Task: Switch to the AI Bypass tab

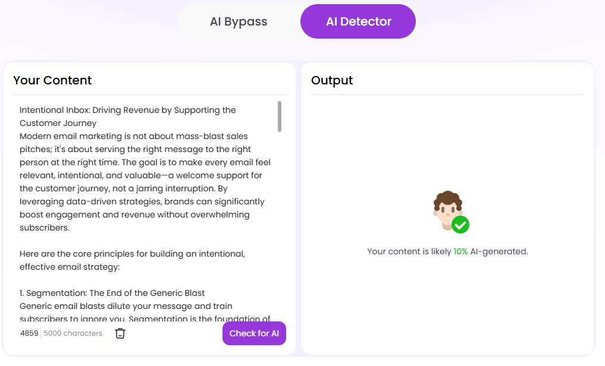Action: [238, 21]
